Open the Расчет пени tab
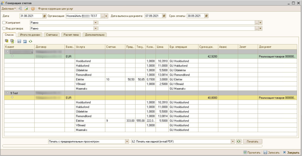The width and height of the screenshot is (302, 156). 71,35
